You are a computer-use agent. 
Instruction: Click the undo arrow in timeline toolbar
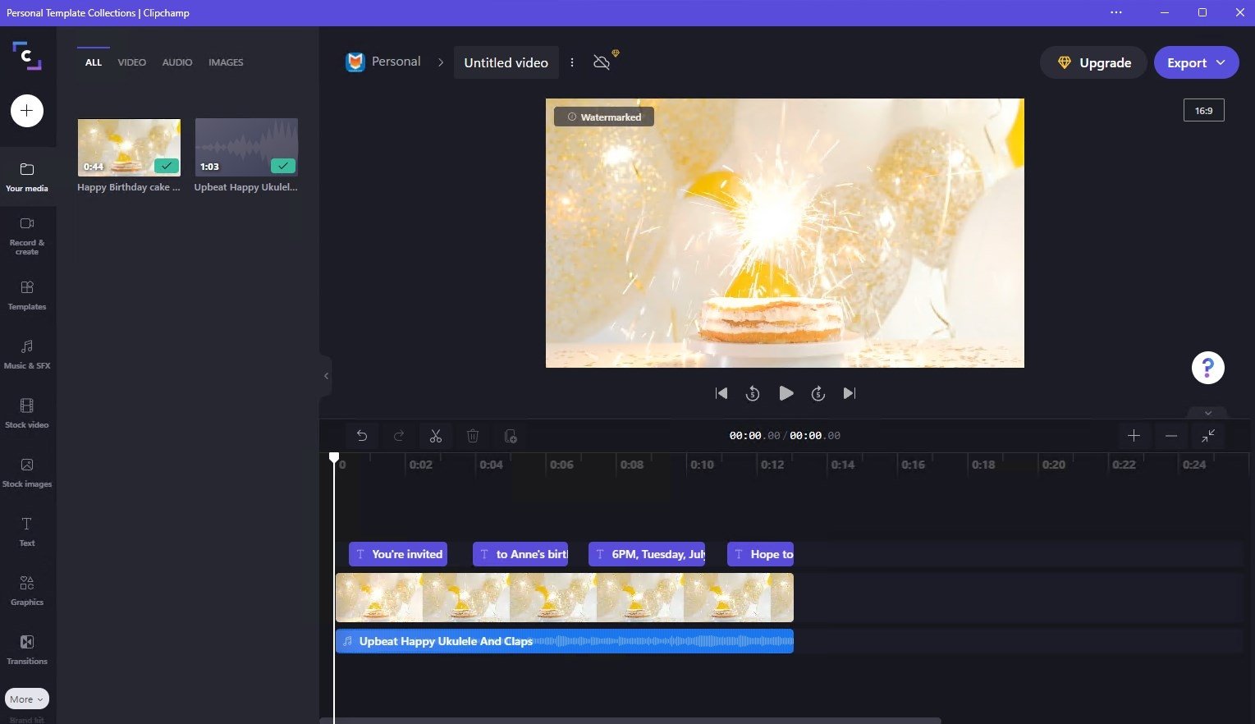pos(362,436)
